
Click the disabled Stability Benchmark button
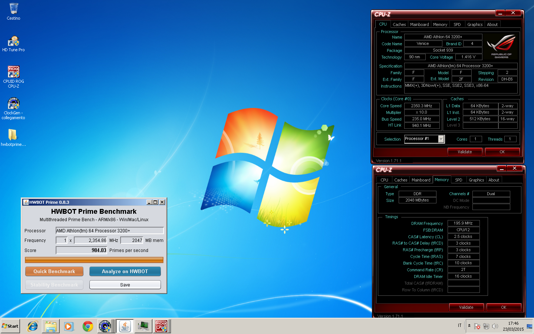[x=54, y=285]
